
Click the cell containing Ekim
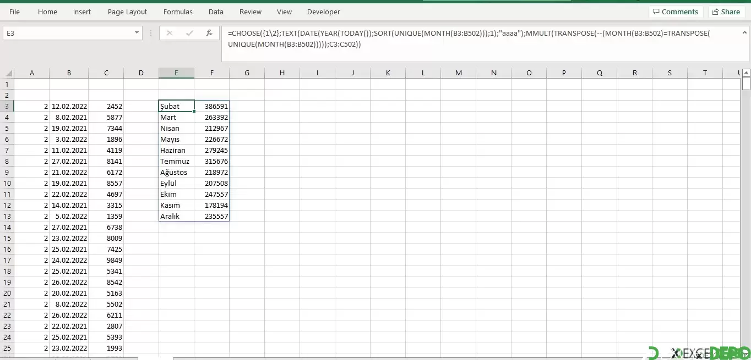pos(176,194)
